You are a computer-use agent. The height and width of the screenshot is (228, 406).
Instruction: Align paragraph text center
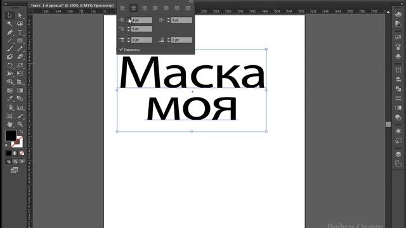(134, 8)
